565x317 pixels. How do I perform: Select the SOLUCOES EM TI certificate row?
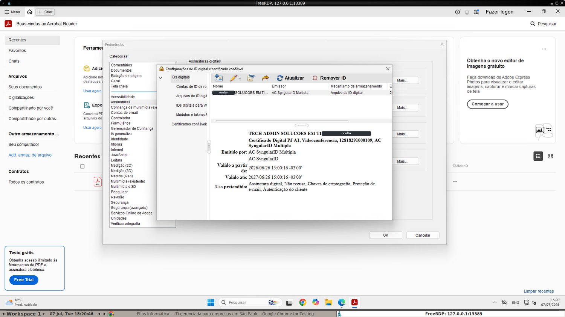click(x=302, y=92)
